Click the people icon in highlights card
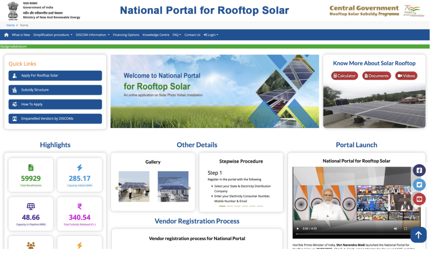 point(31,245)
